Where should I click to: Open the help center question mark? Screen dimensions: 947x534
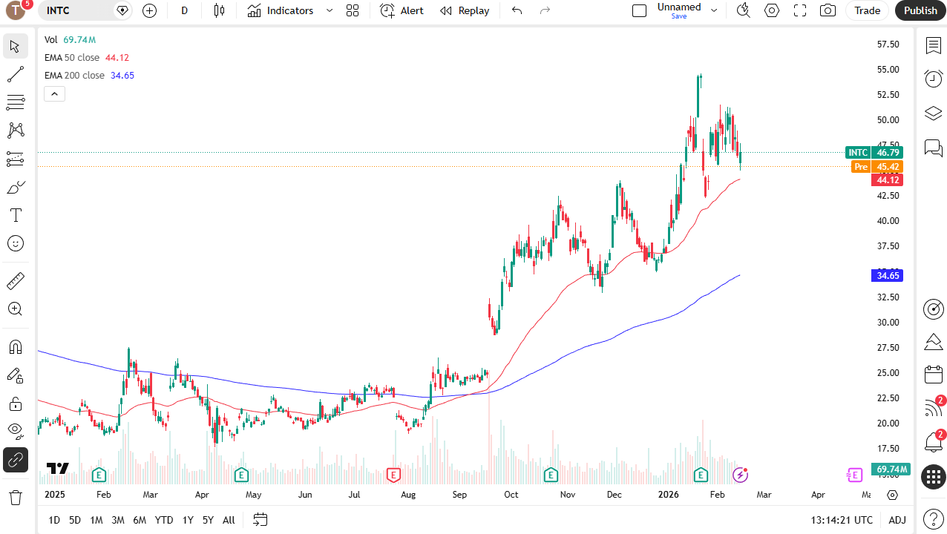933,519
